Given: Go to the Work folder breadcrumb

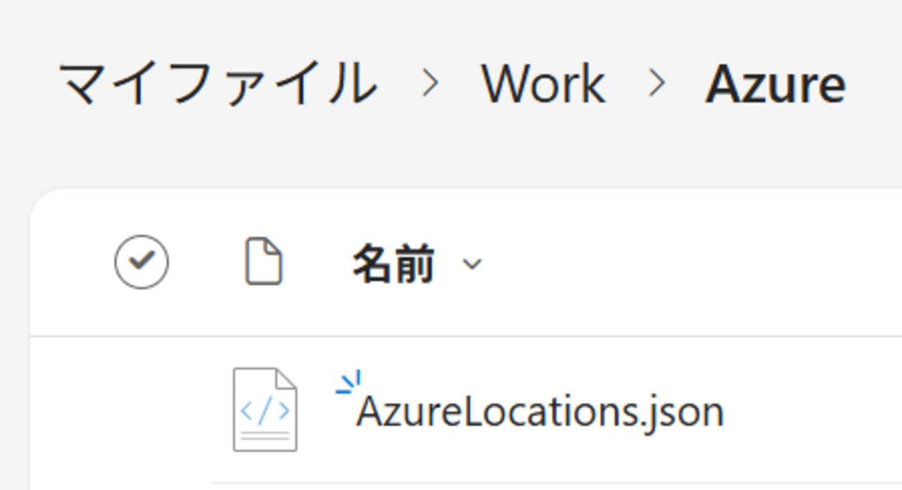Looking at the screenshot, I should pos(543,85).
